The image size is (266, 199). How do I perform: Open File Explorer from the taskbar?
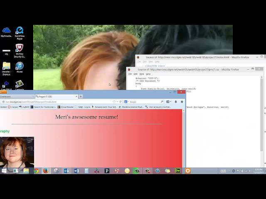coord(26,171)
